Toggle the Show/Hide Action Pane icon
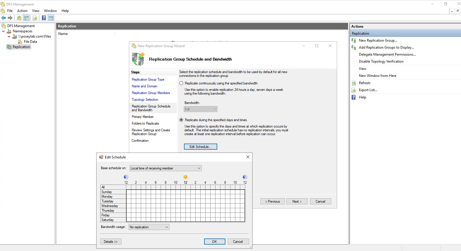Viewport: 461px width, 251px height. (51, 18)
